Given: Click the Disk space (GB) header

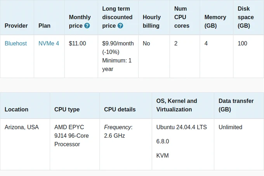Looking at the screenshot, I should tap(246, 17).
